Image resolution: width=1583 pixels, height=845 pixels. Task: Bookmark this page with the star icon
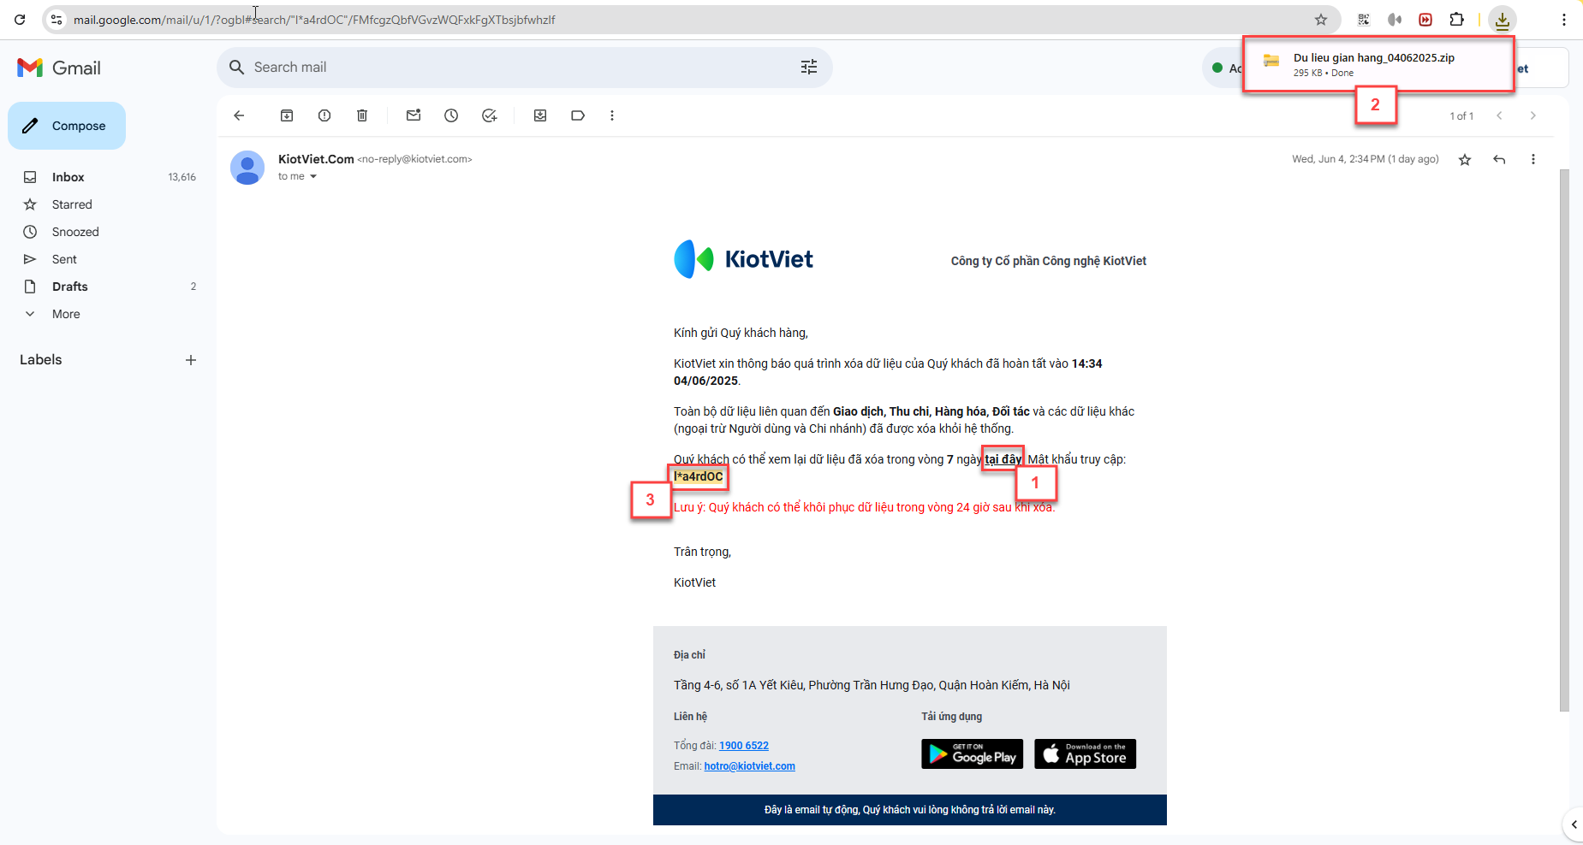1321,20
